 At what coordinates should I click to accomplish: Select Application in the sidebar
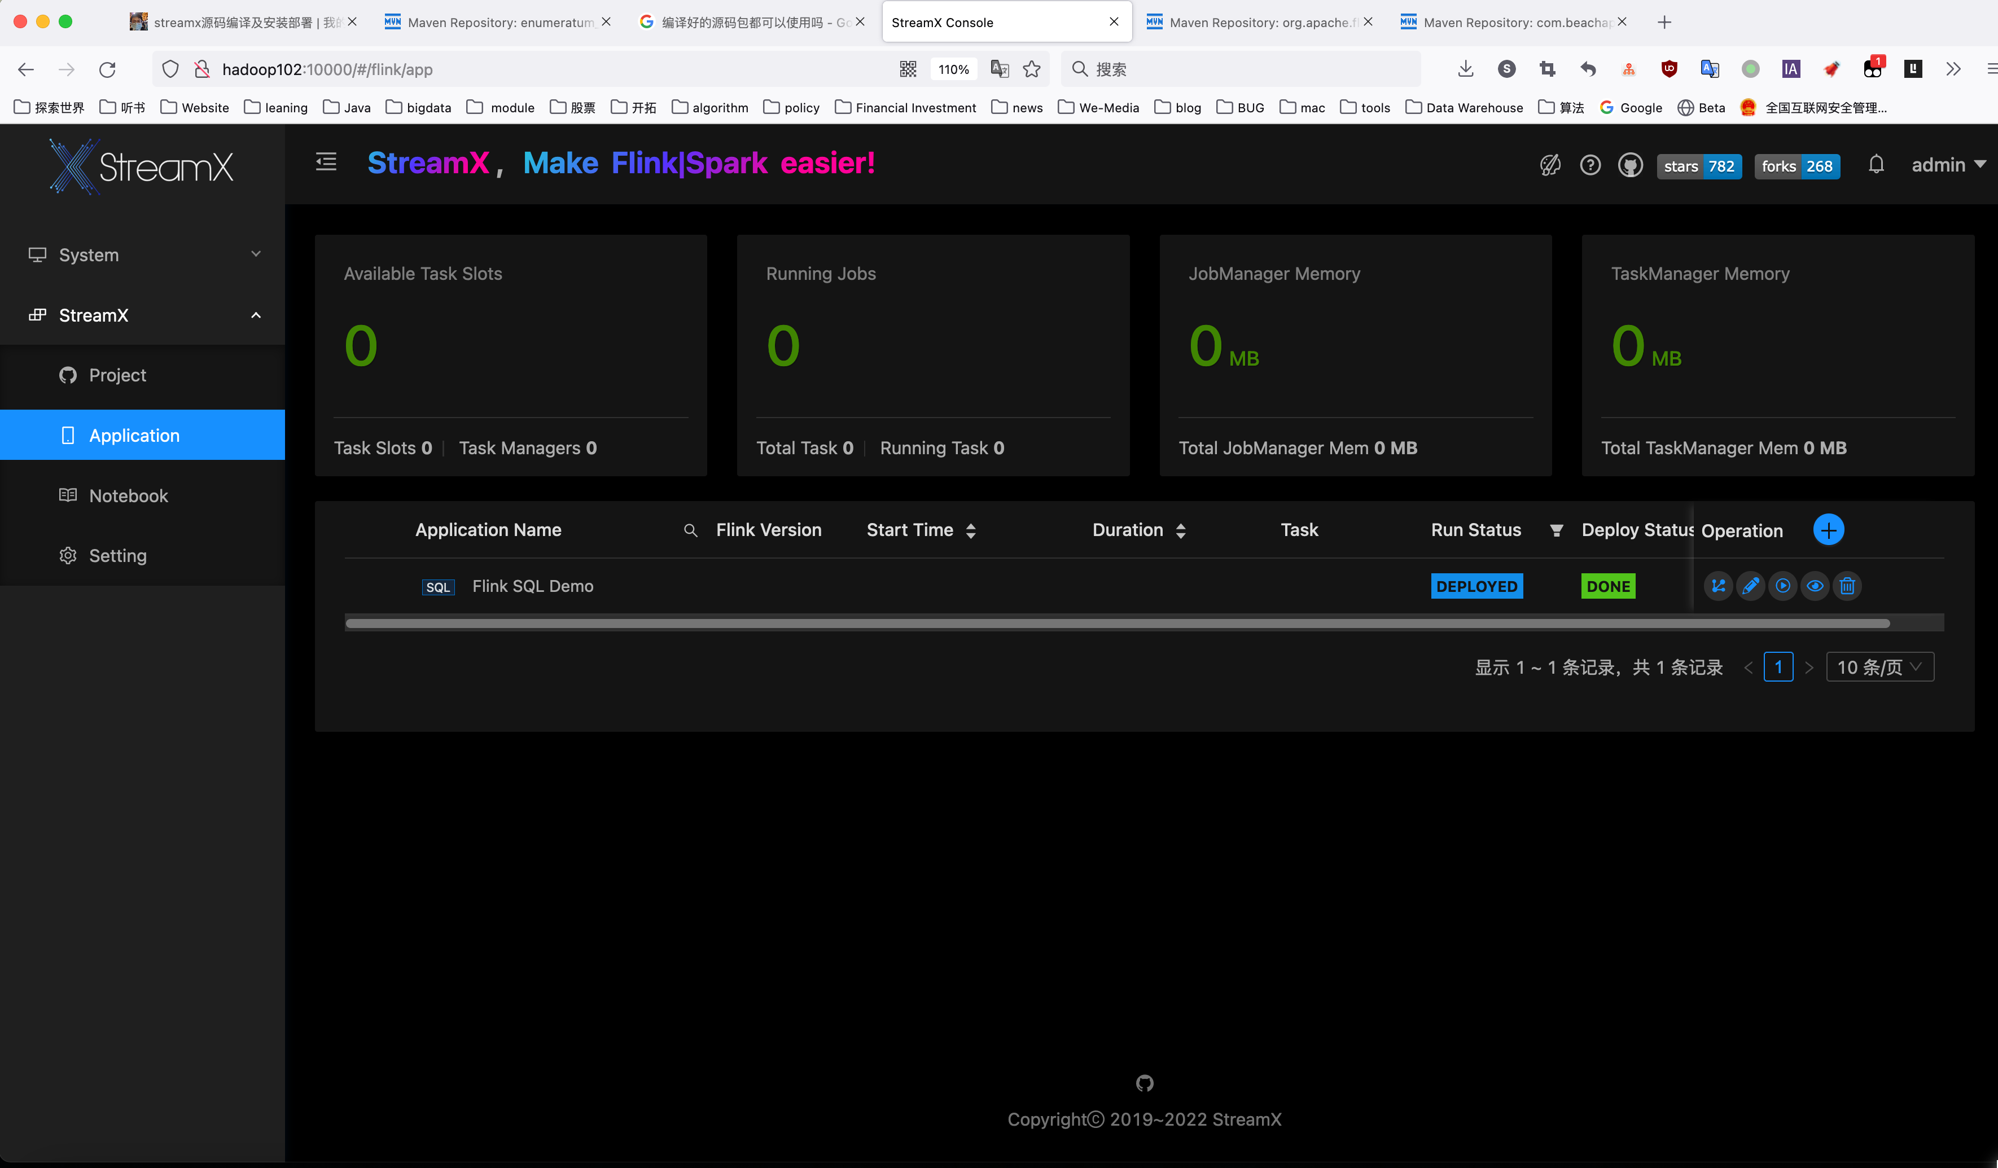[143, 435]
